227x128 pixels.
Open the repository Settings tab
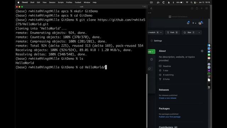coord(156,41)
